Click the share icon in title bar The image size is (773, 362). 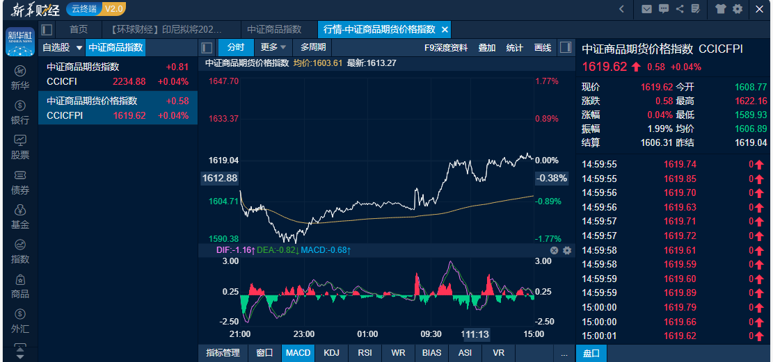pos(679,9)
